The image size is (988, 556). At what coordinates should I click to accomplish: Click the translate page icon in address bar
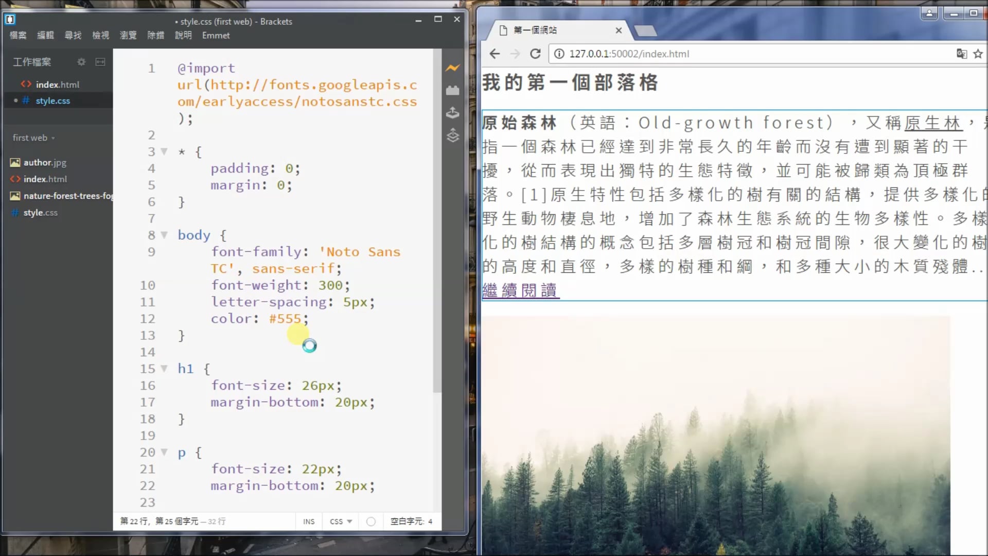click(x=961, y=54)
